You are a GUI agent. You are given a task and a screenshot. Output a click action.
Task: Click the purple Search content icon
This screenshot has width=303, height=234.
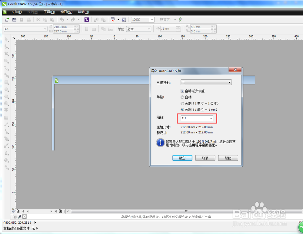click(x=87, y=20)
